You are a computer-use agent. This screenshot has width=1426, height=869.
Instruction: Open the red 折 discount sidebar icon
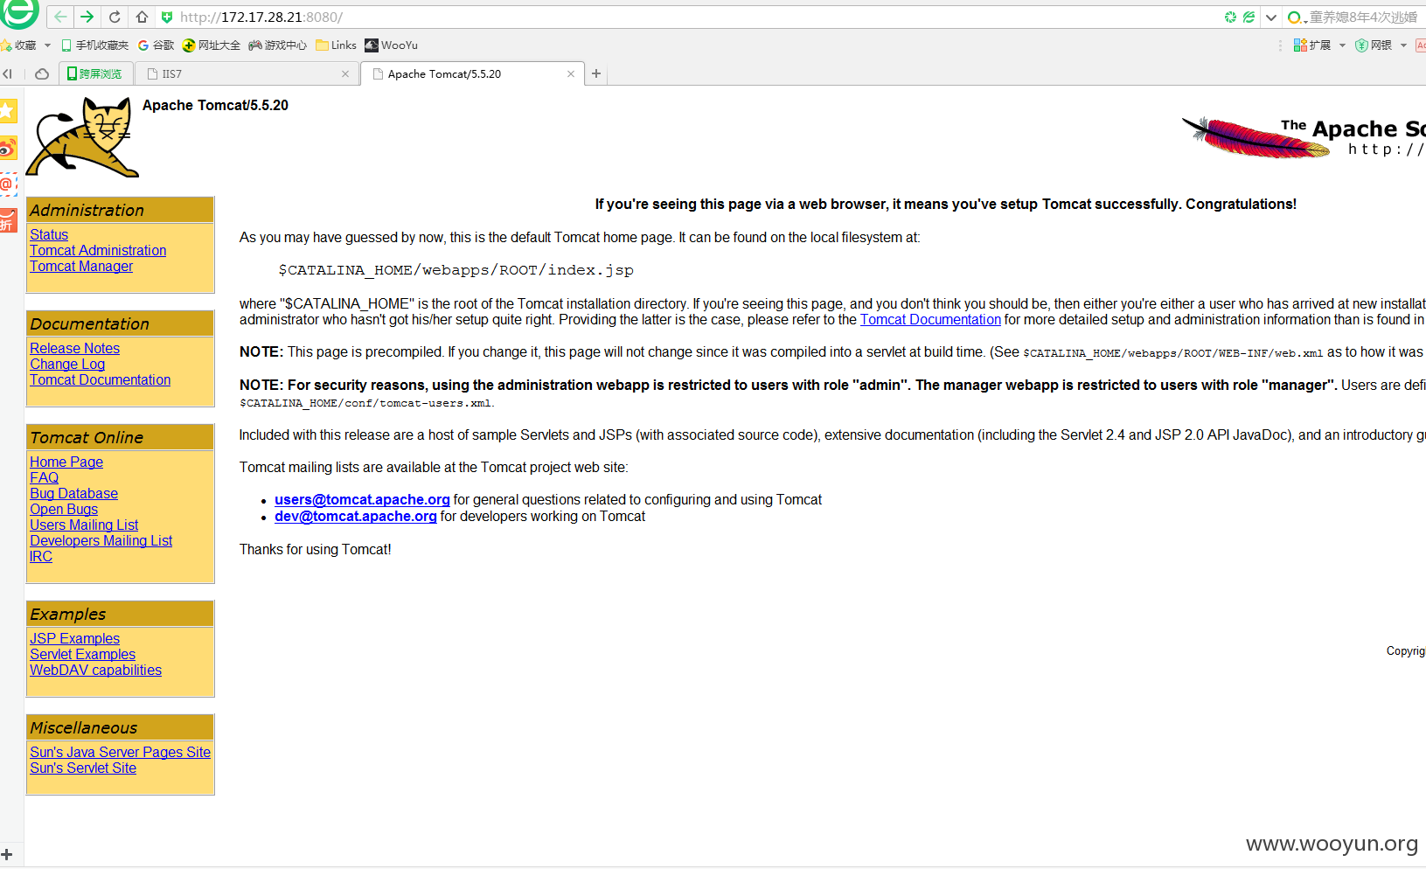click(8, 221)
